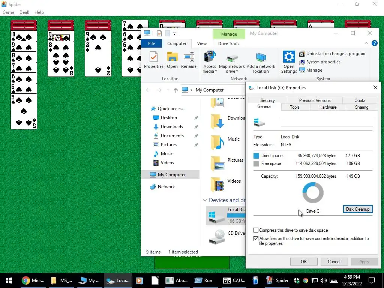Click the Chrome taskbar button
The width and height of the screenshot is (384, 288).
click(33, 280)
